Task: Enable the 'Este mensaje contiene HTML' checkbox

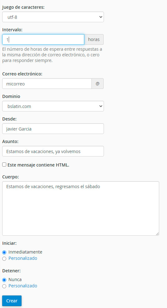Action: [x=4, y=165]
